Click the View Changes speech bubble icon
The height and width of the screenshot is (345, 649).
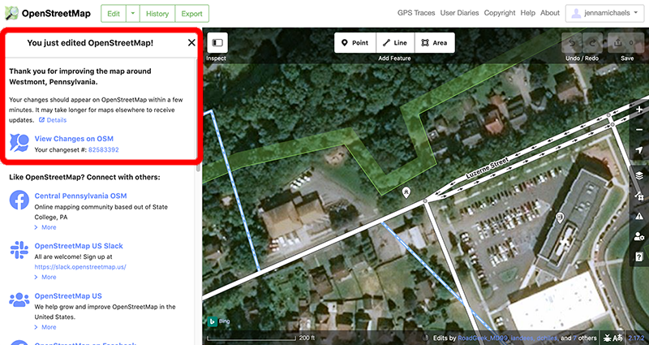19,144
